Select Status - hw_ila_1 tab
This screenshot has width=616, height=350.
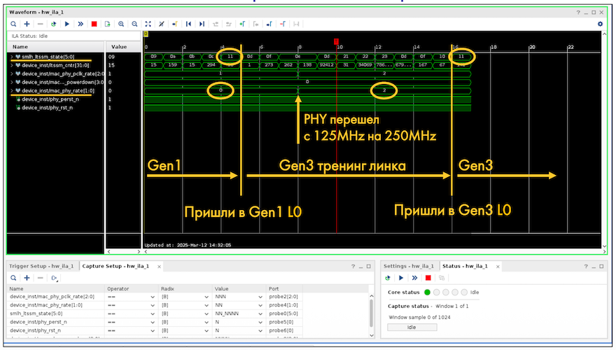click(465, 266)
